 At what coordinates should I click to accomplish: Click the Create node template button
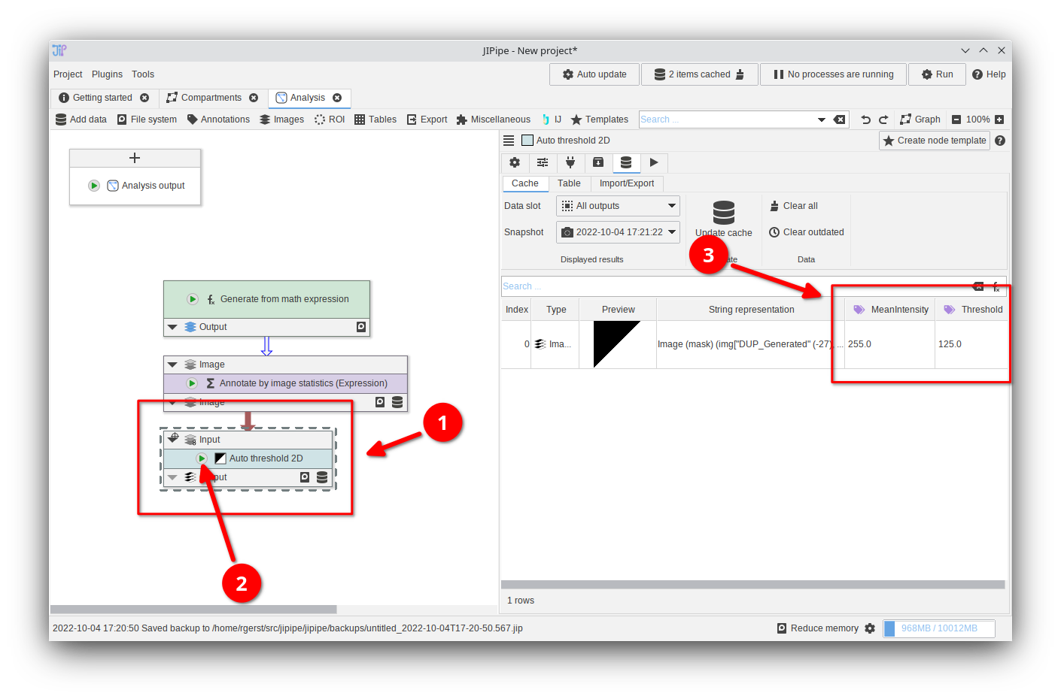pos(934,141)
